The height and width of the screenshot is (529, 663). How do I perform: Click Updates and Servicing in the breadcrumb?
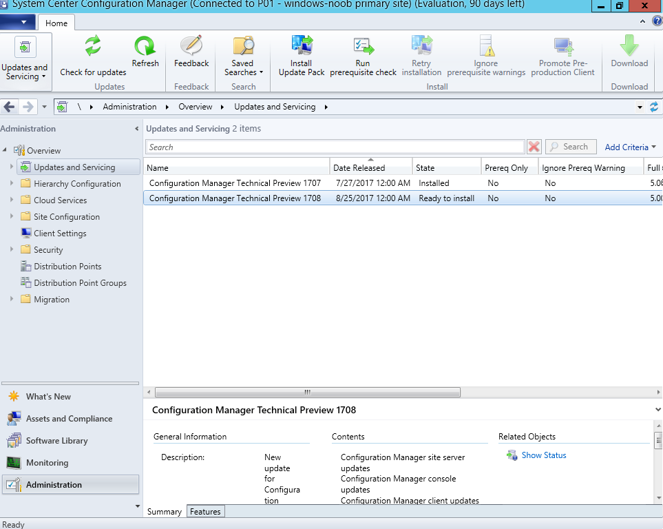[x=275, y=107]
